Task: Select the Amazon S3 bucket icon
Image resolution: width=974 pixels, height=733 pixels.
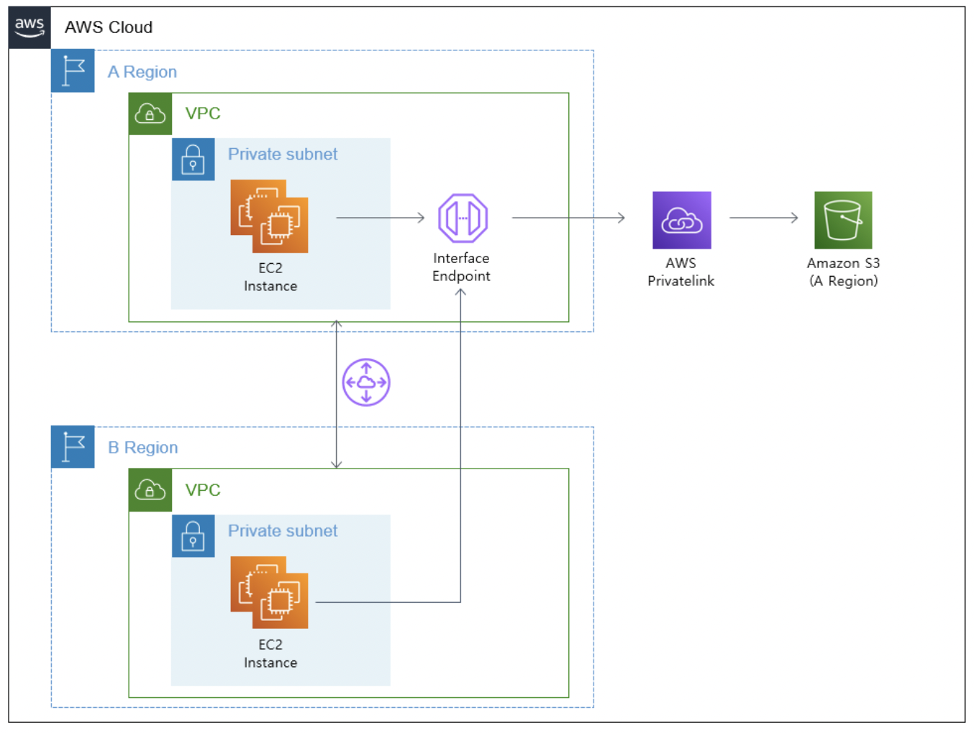Action: [x=843, y=220]
